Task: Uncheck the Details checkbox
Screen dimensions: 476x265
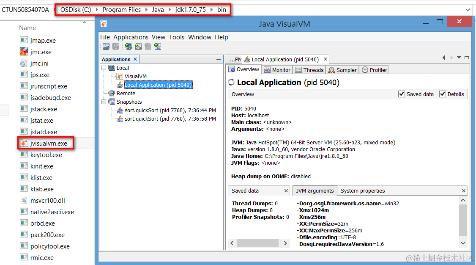Action: (442, 94)
